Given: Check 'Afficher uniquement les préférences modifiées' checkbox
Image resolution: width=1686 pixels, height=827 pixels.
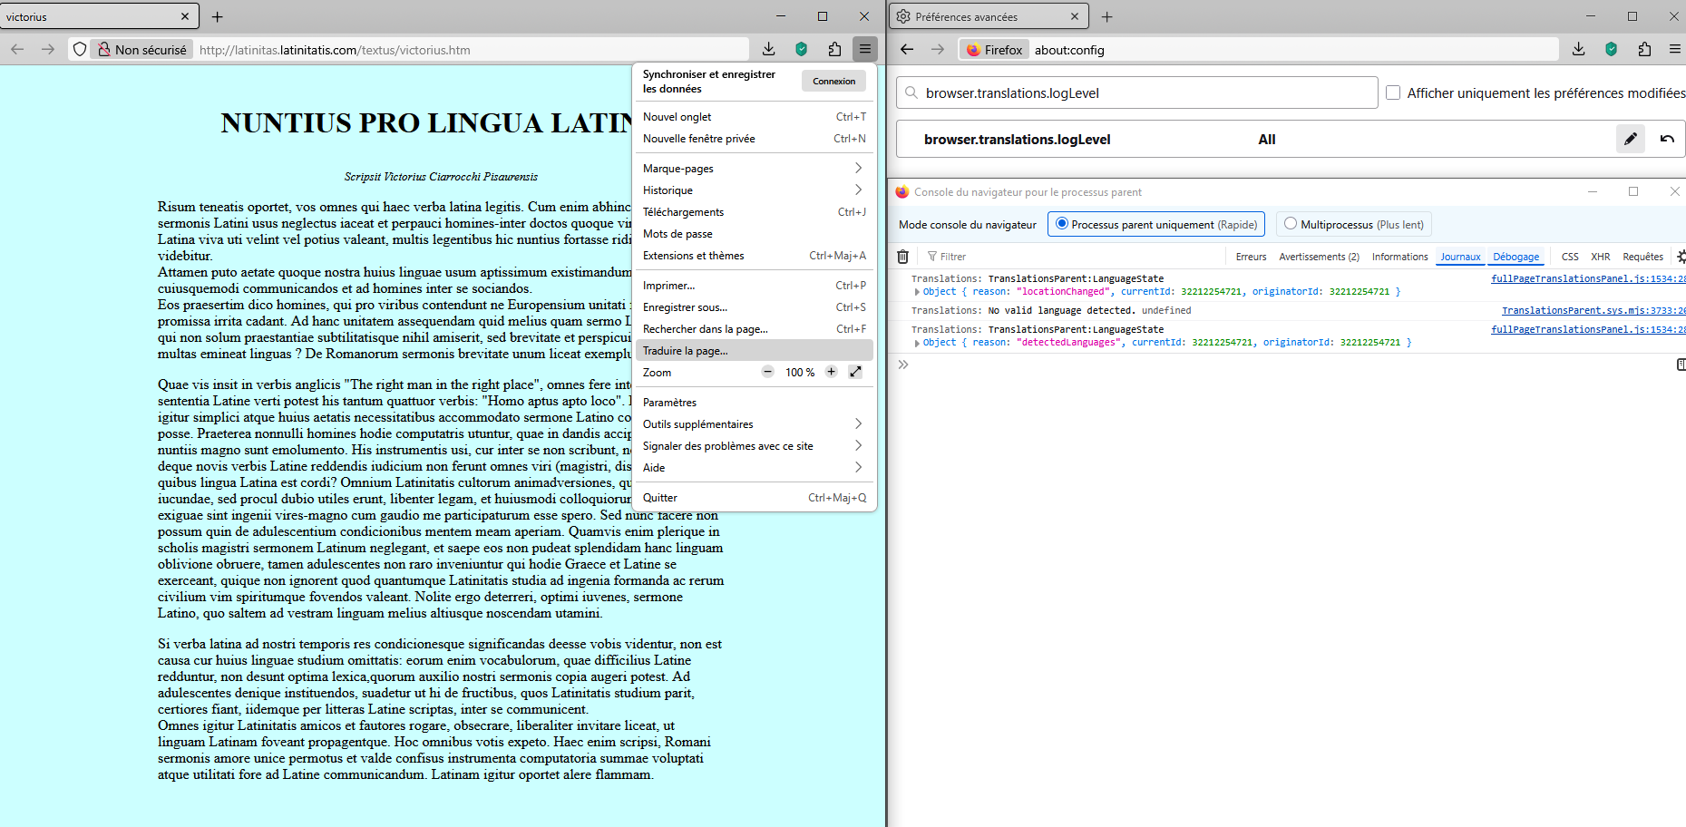Looking at the screenshot, I should (1393, 92).
